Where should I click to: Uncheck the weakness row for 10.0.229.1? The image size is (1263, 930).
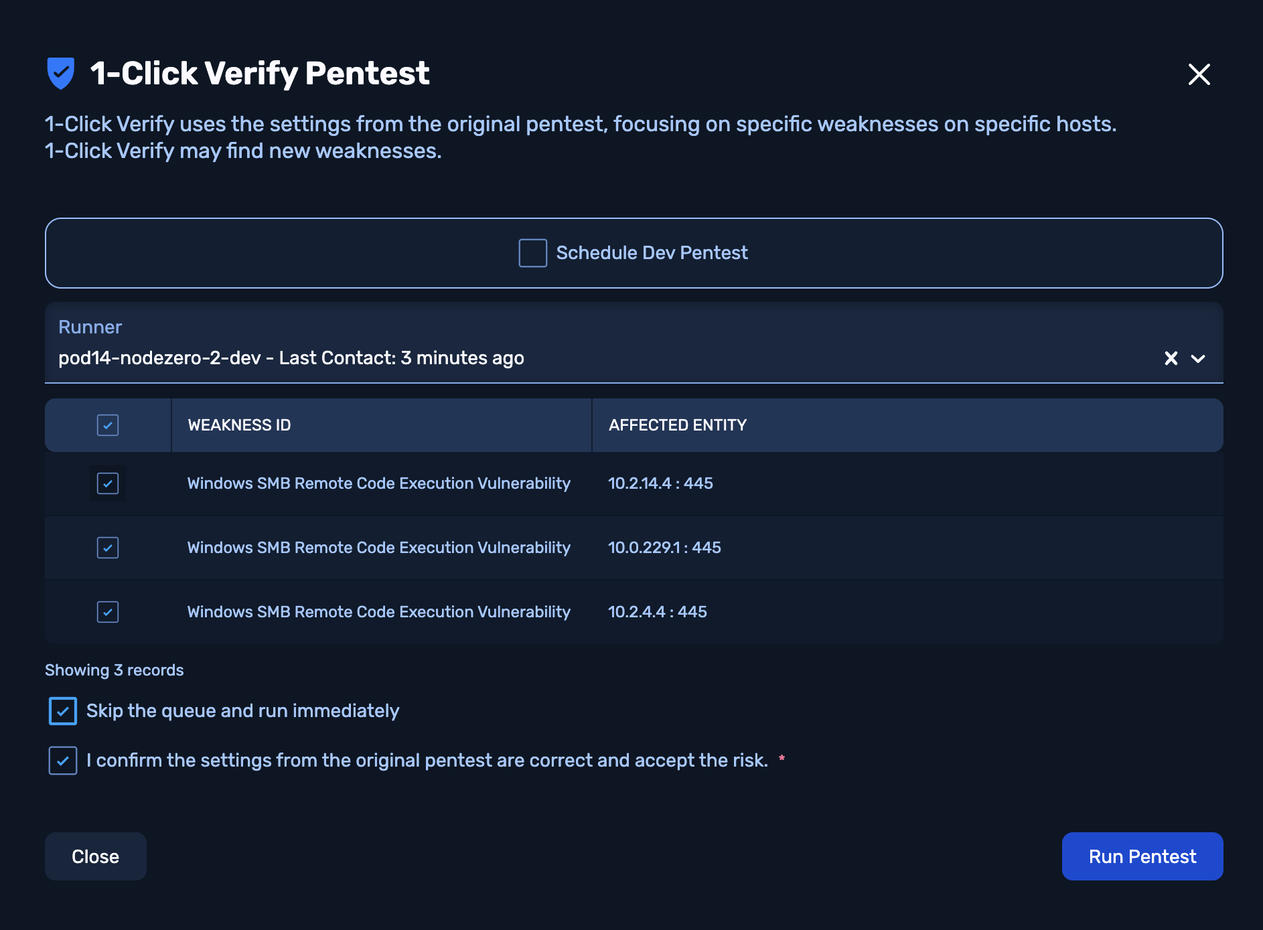click(108, 548)
